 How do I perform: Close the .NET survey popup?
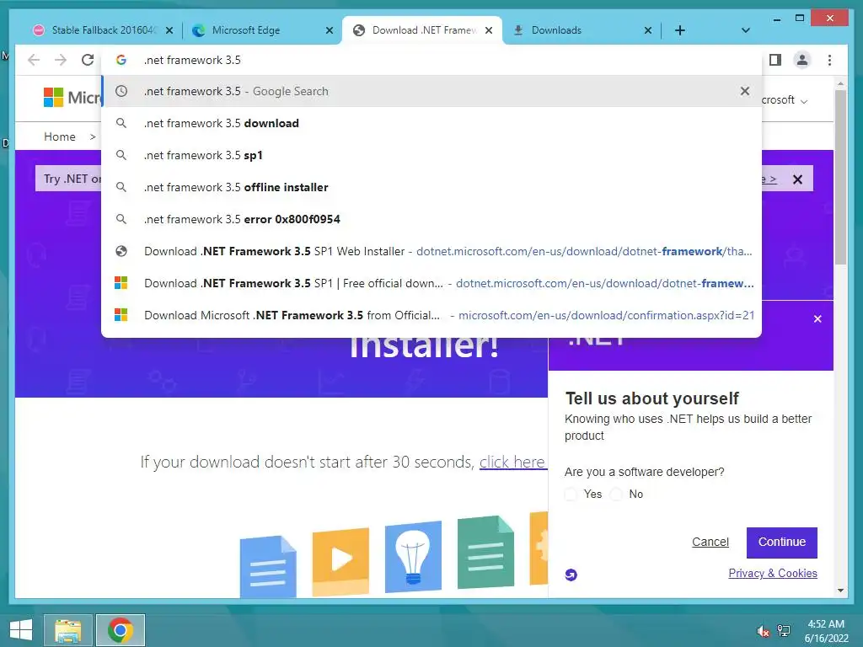pos(817,318)
